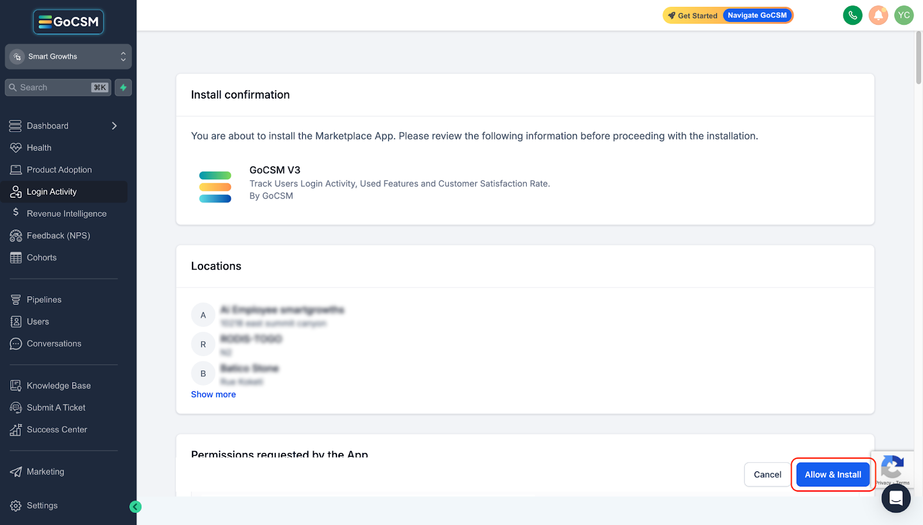Click the Knowledge Base icon
The height and width of the screenshot is (525, 923).
[x=16, y=386]
